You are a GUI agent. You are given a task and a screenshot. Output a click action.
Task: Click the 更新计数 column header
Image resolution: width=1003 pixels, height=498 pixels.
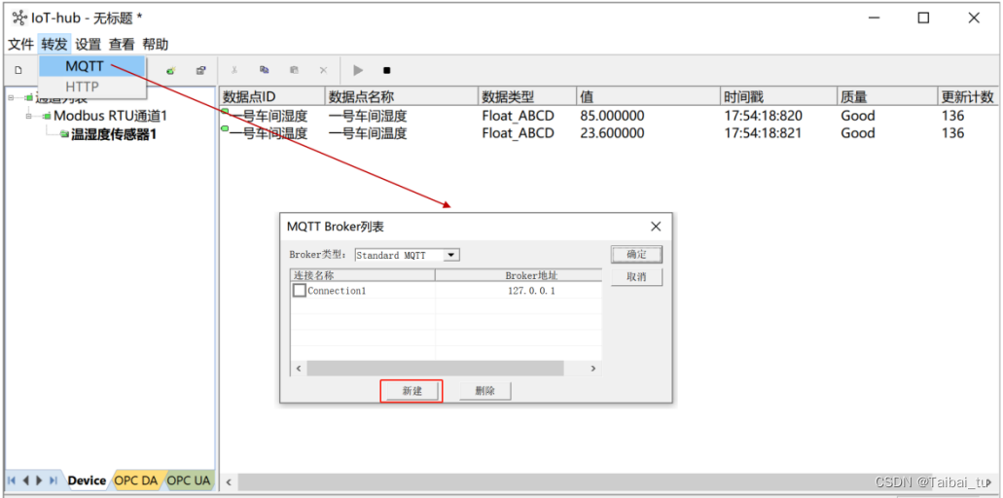[x=968, y=96]
